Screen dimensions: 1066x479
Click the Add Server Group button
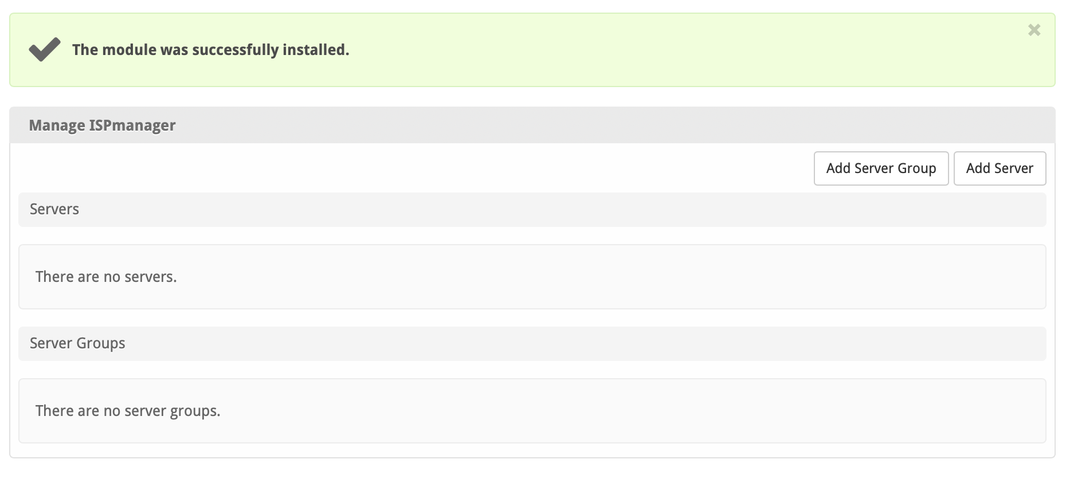pyautogui.click(x=881, y=168)
